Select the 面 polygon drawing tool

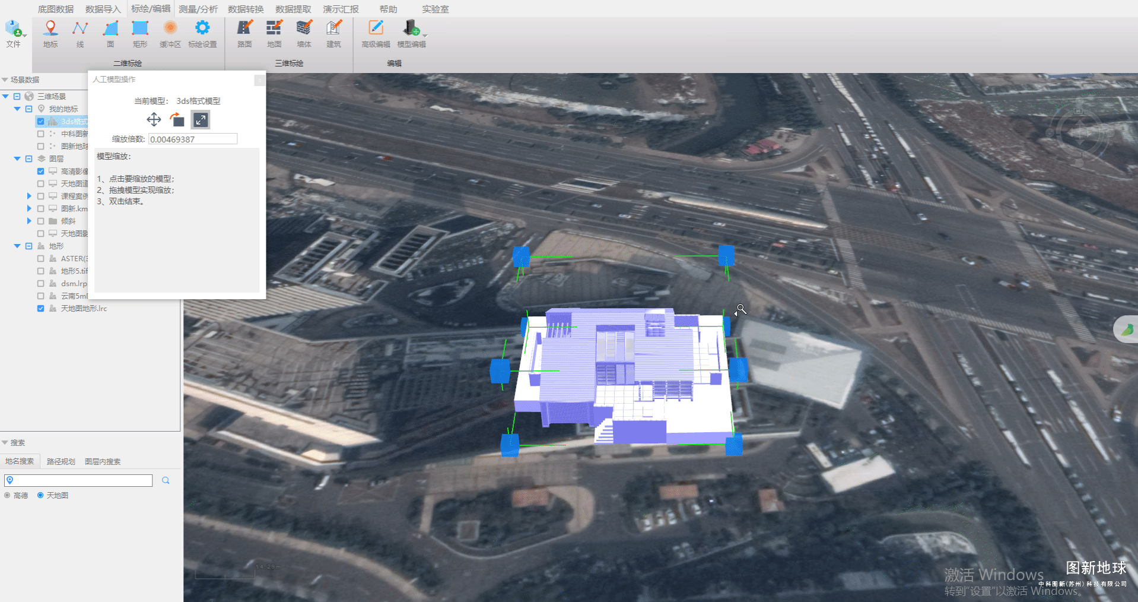(x=110, y=34)
